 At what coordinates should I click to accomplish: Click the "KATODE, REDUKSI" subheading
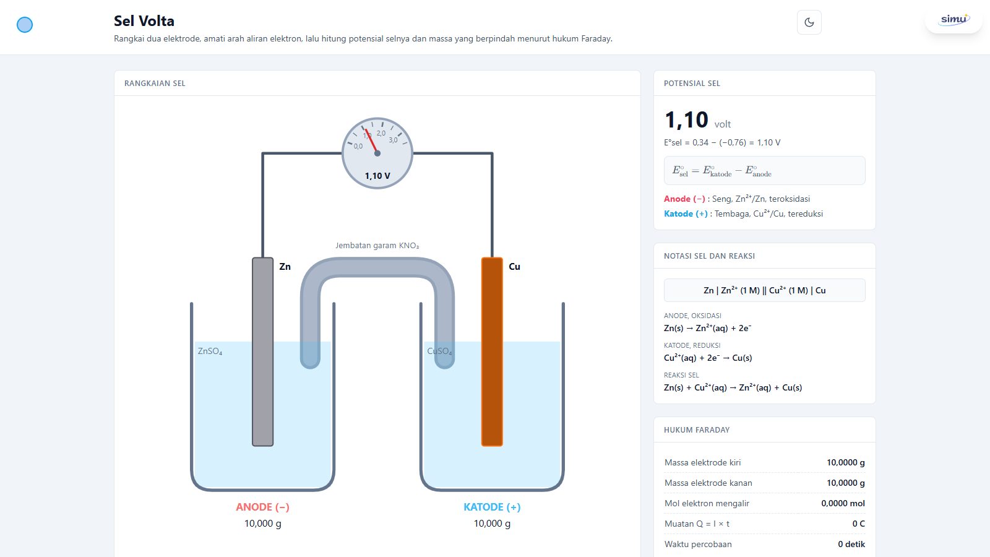[x=692, y=345]
